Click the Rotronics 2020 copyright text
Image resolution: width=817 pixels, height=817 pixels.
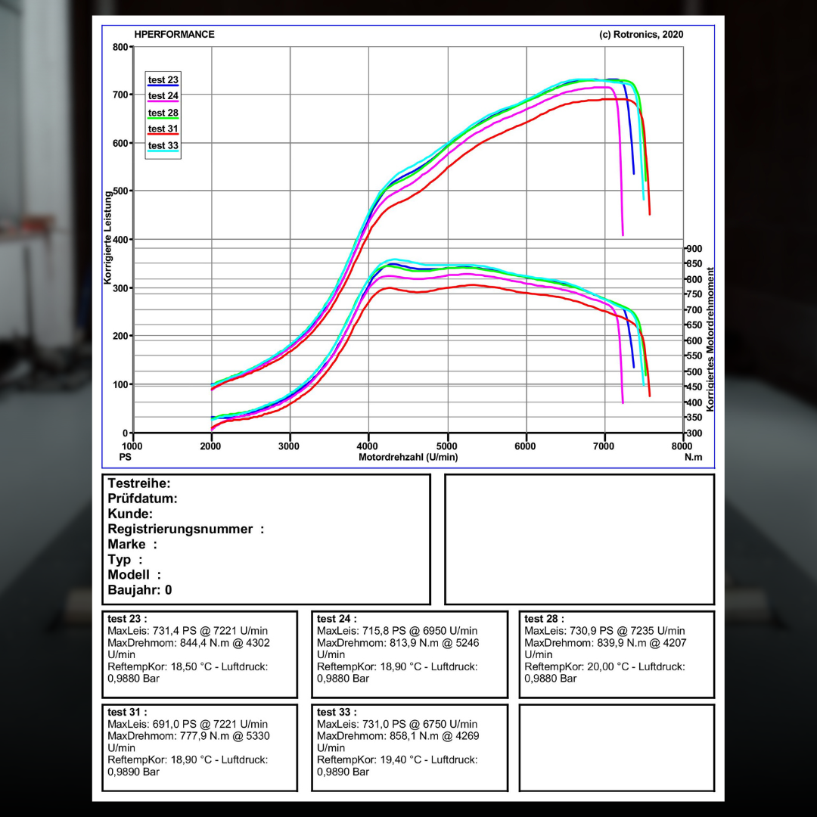click(641, 35)
